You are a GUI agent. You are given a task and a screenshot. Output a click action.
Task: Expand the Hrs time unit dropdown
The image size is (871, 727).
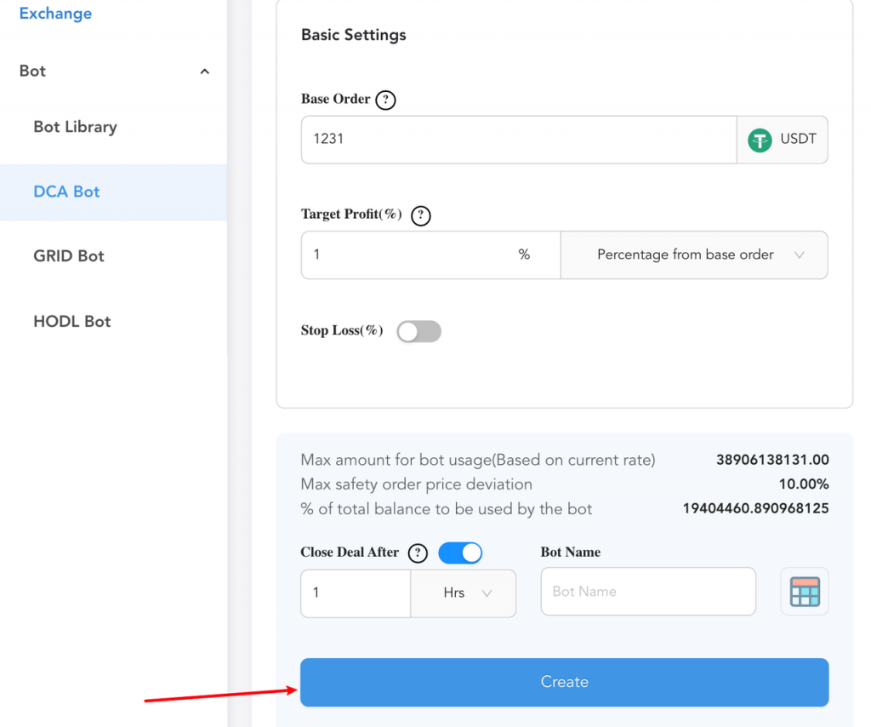coord(464,592)
